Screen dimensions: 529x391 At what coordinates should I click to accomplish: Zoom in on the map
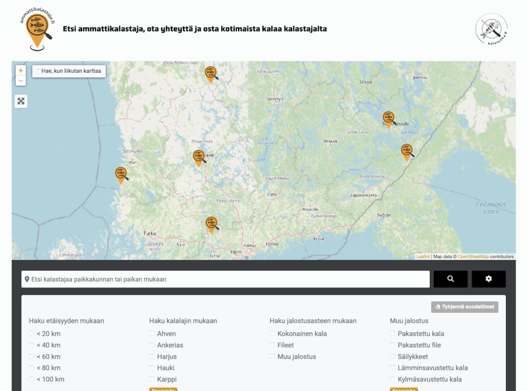pos(21,70)
